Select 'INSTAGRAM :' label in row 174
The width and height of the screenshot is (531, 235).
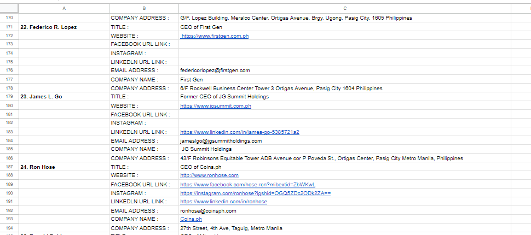[144, 53]
